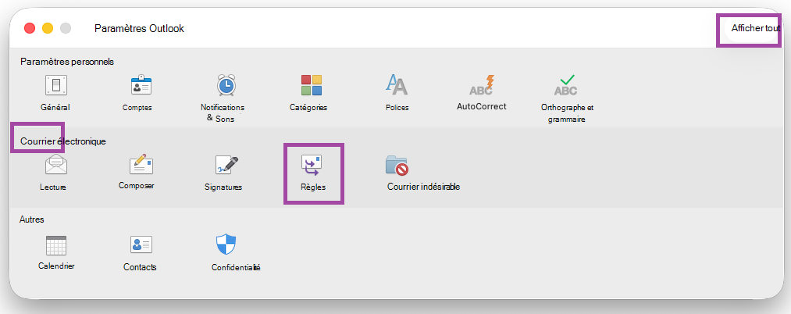Open the Général preferences pane
The height and width of the screenshot is (314, 791).
(56, 85)
